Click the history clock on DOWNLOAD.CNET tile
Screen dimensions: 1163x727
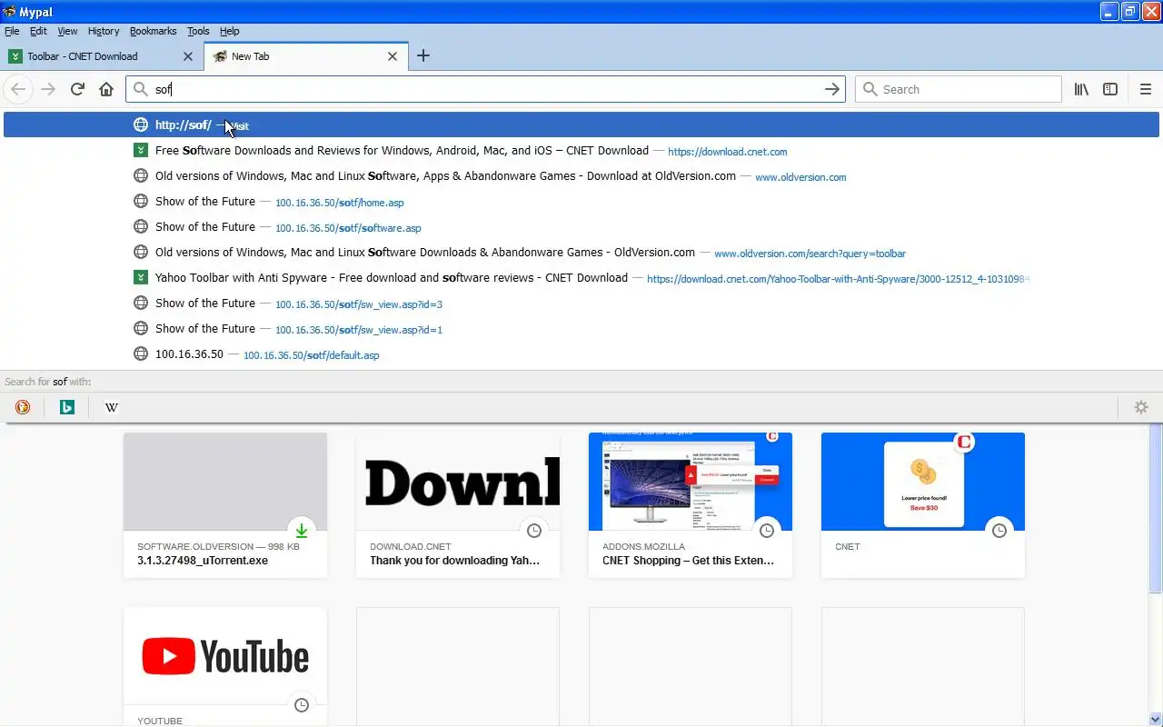pos(534,531)
